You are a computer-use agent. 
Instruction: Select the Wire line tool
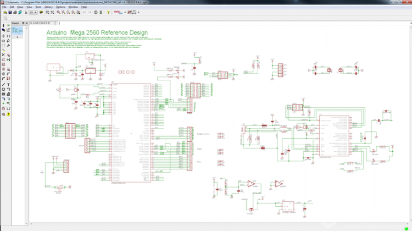pos(3,85)
